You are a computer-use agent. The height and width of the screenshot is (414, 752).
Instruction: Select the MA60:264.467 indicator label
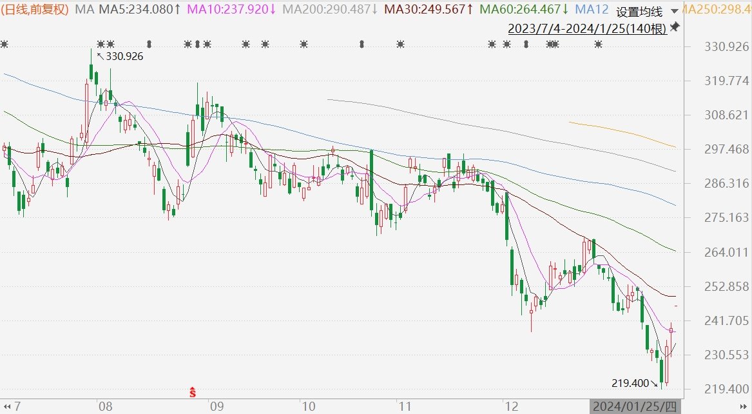[524, 9]
